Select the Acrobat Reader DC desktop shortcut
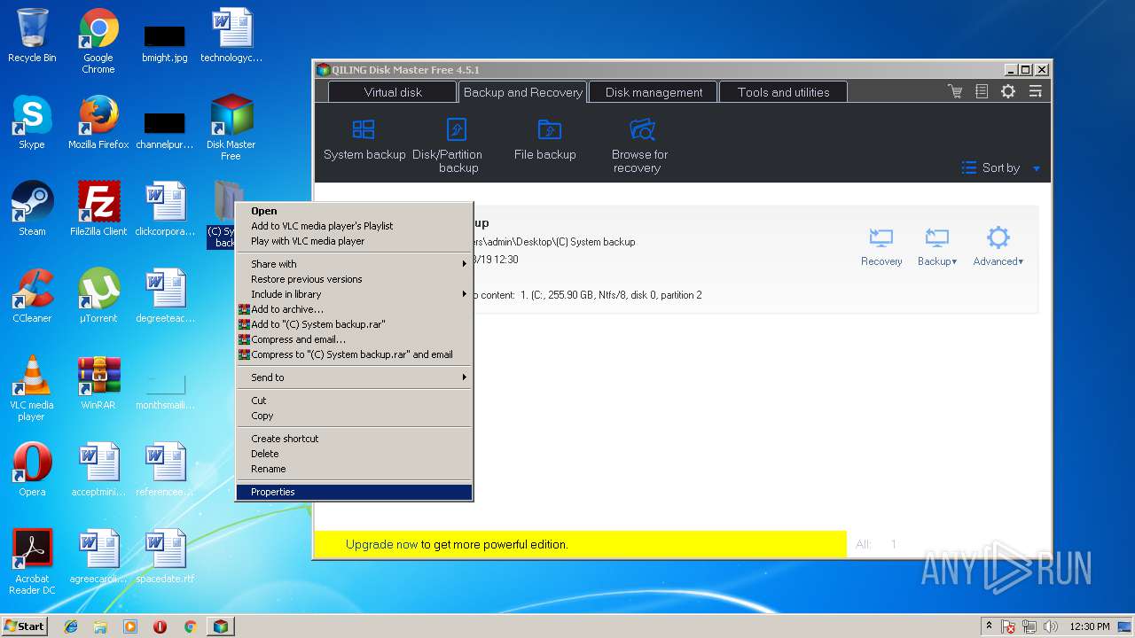 coord(32,562)
